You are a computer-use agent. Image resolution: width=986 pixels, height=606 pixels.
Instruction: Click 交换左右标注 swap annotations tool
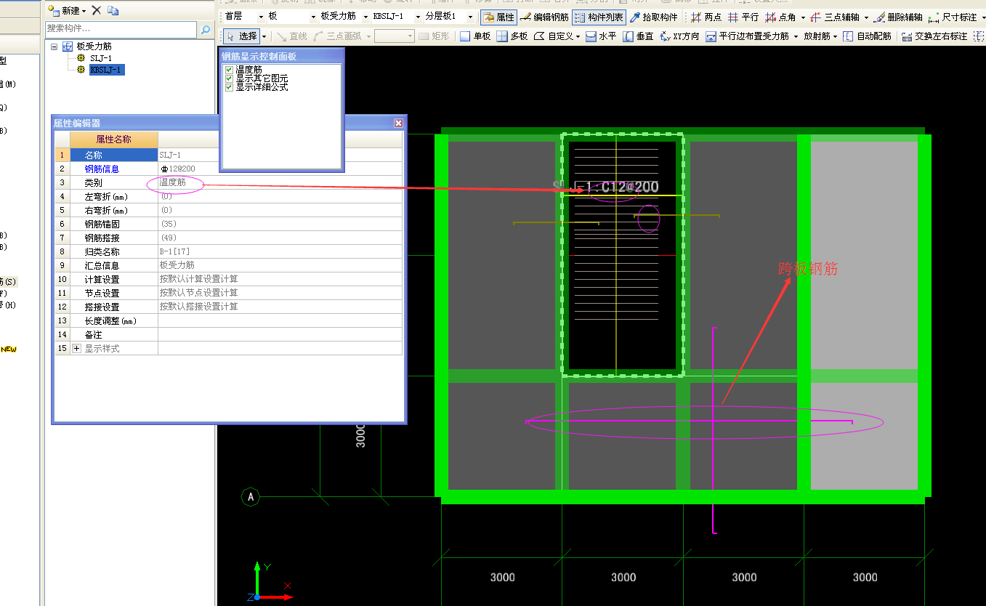(934, 36)
